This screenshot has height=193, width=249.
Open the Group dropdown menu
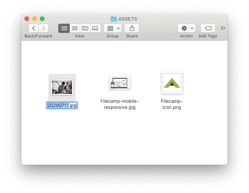[113, 28]
